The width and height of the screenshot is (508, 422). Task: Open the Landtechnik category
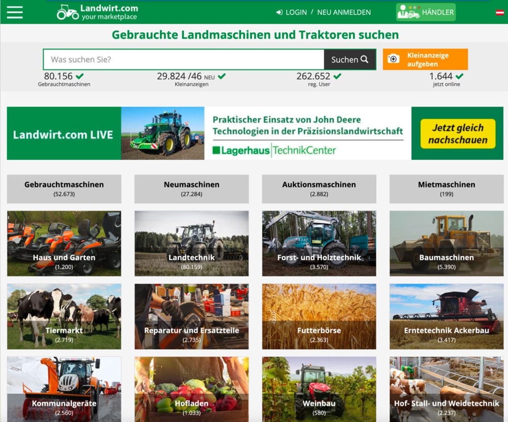[x=192, y=243]
